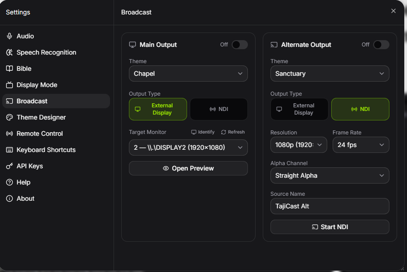Click the cast icon beside Broadcast in sidebar
Viewport: 407px width, 272px height.
[x=9, y=101]
